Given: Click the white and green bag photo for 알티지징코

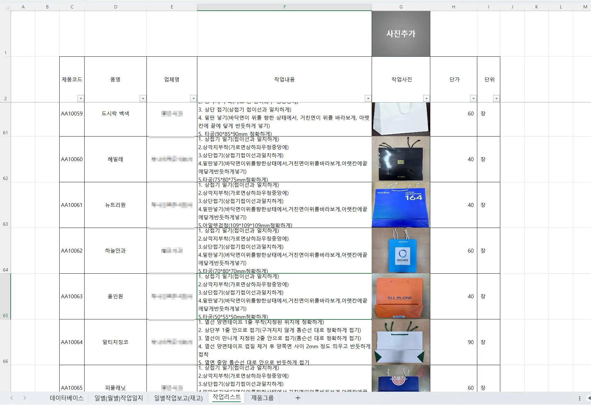Looking at the screenshot, I should (401, 342).
